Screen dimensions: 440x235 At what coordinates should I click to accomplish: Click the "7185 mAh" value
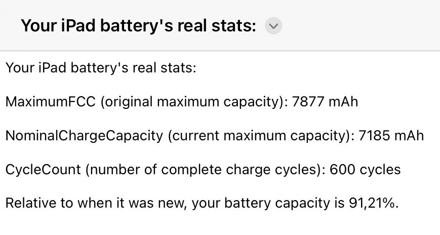point(391,136)
